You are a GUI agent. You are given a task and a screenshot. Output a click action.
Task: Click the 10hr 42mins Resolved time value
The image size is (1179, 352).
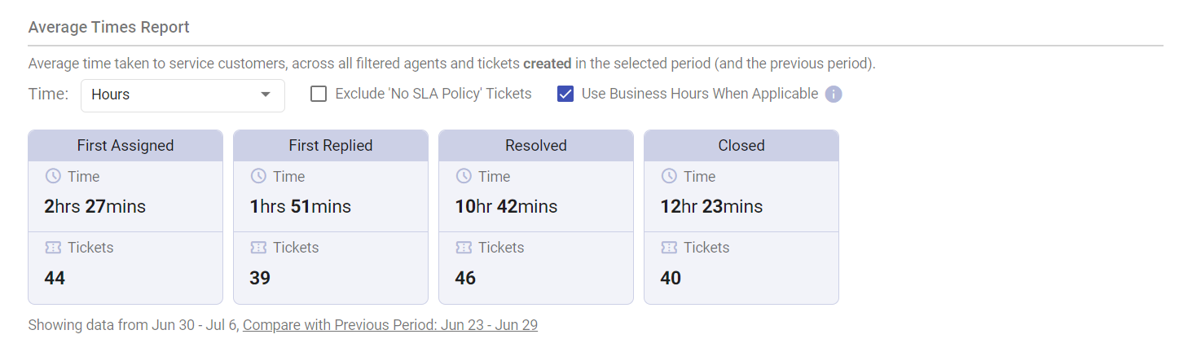506,207
